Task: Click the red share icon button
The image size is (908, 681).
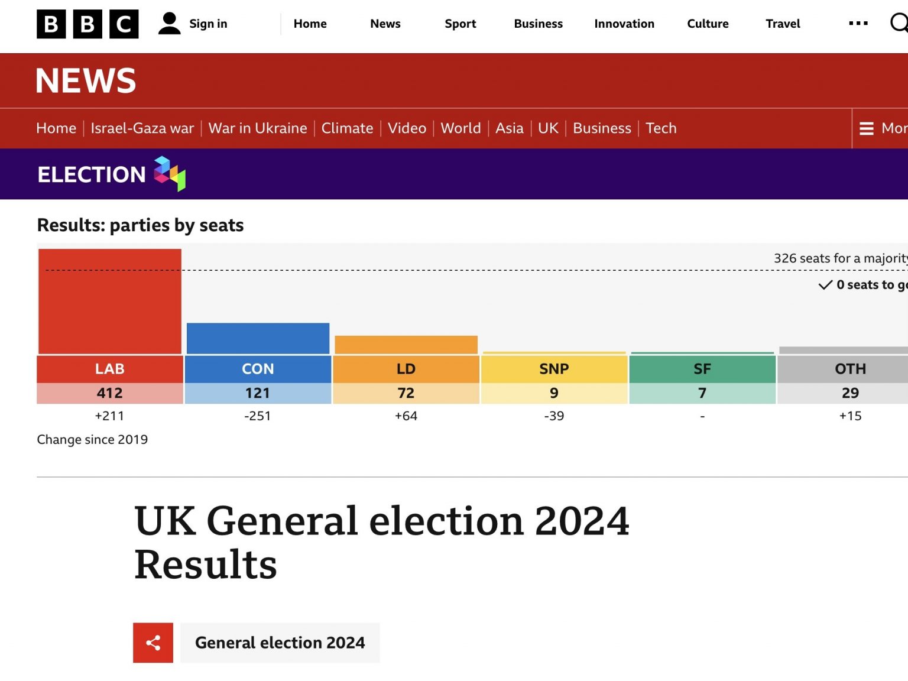Action: (x=153, y=643)
